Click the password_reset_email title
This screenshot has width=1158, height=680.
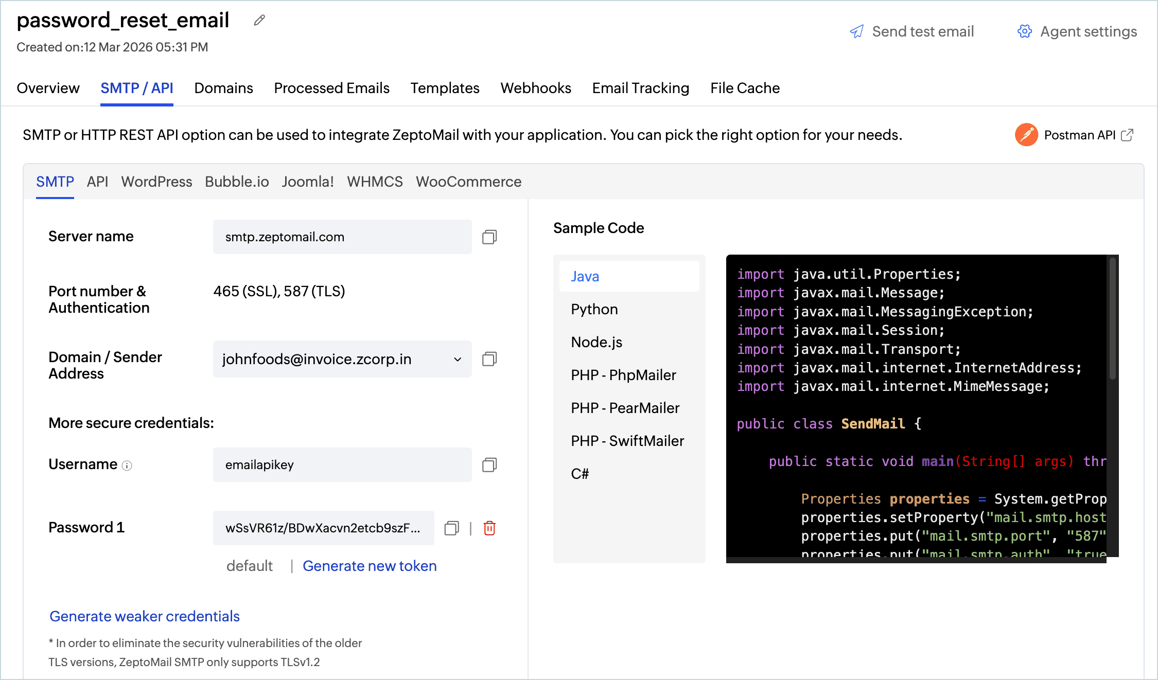[123, 20]
